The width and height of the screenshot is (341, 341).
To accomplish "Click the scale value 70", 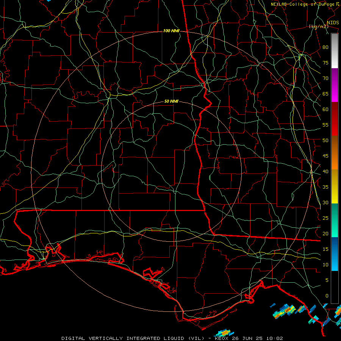I will [325, 78].
